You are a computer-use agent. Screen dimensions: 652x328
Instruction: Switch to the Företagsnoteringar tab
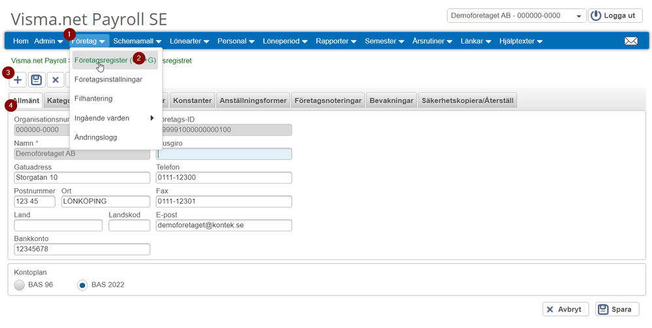click(x=328, y=101)
